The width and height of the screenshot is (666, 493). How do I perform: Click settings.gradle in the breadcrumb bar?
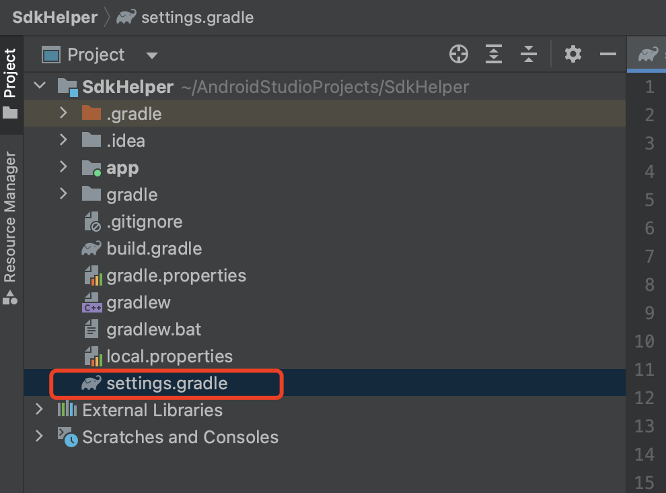point(197,18)
